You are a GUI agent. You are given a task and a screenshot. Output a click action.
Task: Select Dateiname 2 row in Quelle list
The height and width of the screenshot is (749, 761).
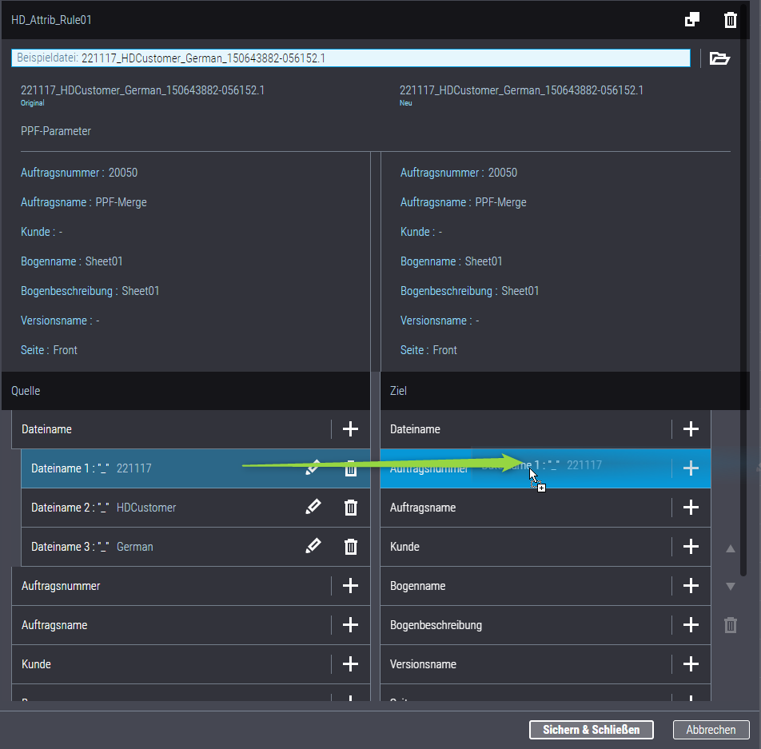tap(160, 508)
